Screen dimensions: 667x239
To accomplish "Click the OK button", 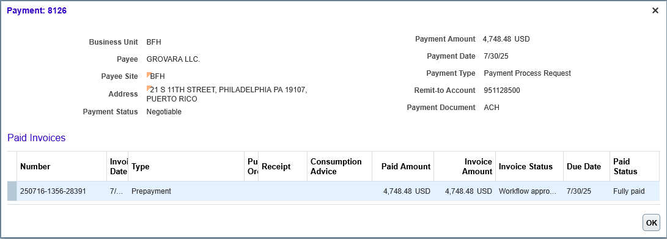I will pyautogui.click(x=651, y=223).
